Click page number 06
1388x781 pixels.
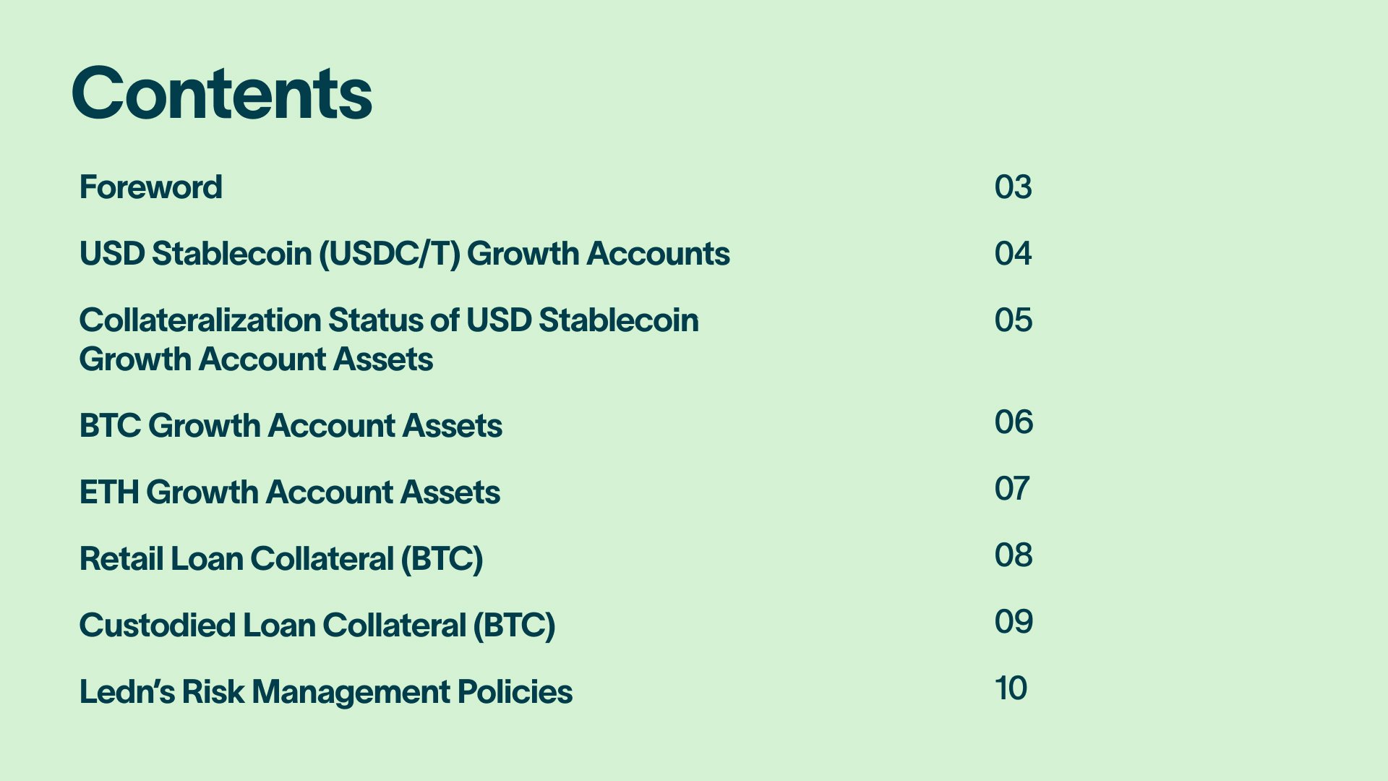(1014, 422)
